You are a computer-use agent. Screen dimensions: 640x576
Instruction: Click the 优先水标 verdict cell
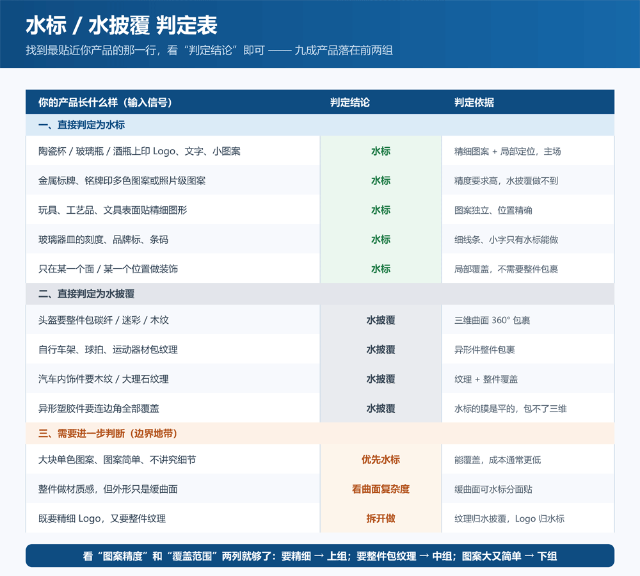click(381, 460)
